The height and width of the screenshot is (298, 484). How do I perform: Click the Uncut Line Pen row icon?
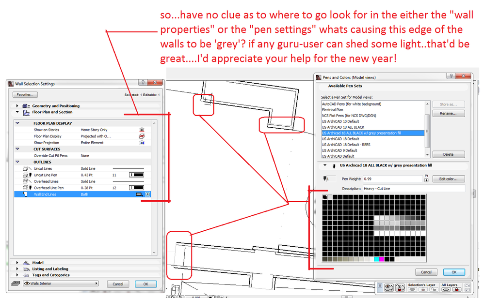click(27, 175)
